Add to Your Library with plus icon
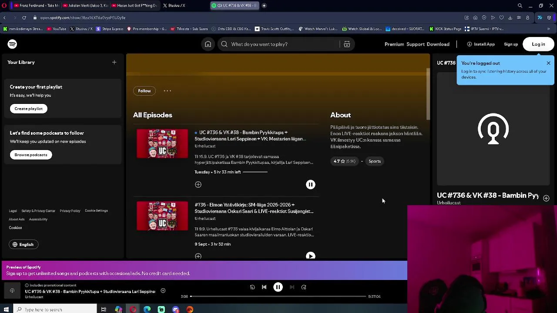This screenshot has height=313, width=557. coord(114,62)
